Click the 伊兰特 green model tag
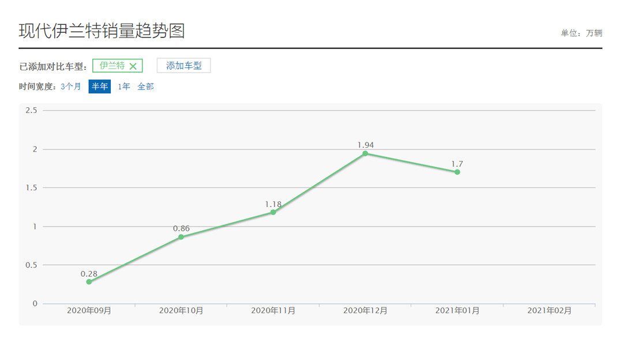 pos(112,66)
